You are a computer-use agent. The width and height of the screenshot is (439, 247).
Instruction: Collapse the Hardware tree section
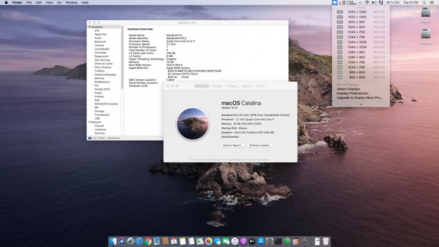tap(90, 27)
